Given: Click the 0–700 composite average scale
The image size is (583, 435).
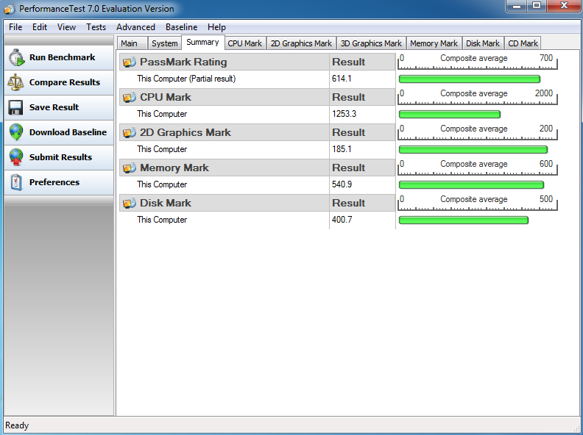Looking at the screenshot, I should coord(478,62).
